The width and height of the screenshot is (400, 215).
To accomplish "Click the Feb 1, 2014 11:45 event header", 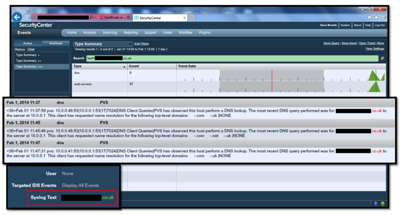I will pos(199,123).
